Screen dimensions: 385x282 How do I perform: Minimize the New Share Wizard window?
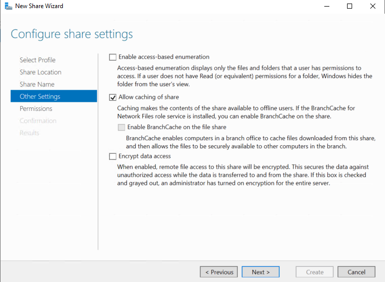coord(326,6)
